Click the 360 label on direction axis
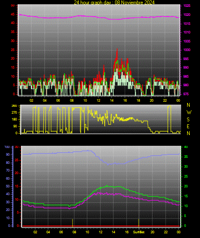Image resolution: width=200 pixels, height=238 pixels. (14, 106)
